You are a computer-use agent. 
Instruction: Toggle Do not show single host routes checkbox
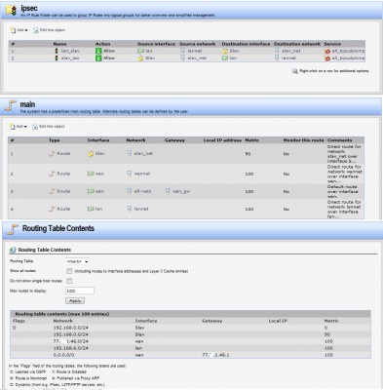[69, 281]
